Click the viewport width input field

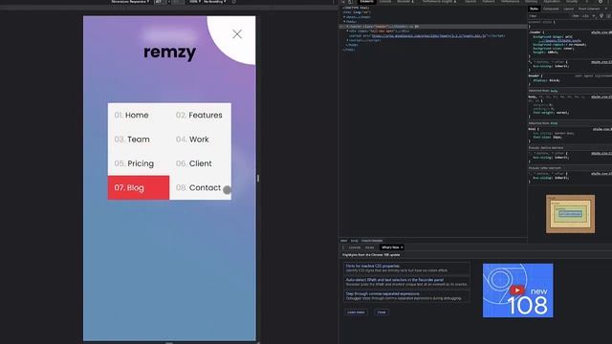tap(160, 2)
